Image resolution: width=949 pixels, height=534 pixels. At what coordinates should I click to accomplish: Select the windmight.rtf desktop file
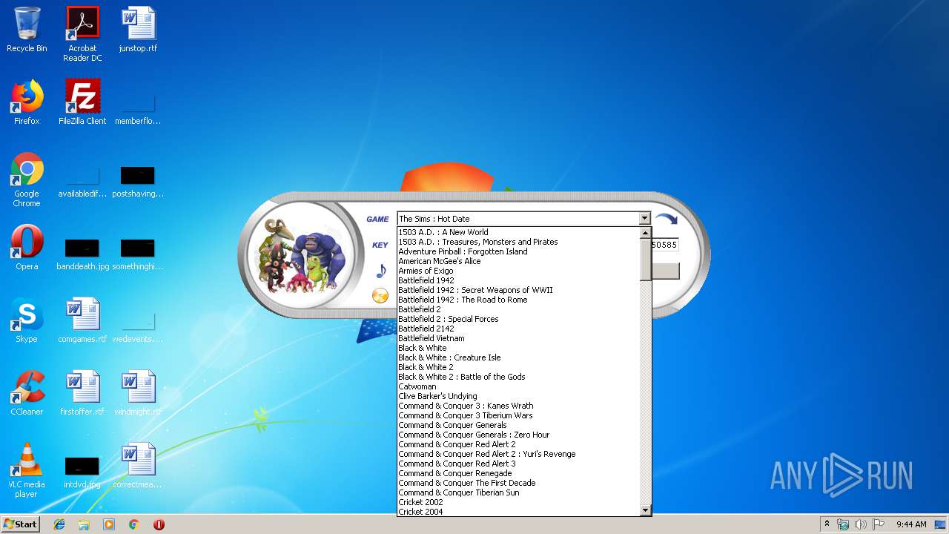pos(138,393)
